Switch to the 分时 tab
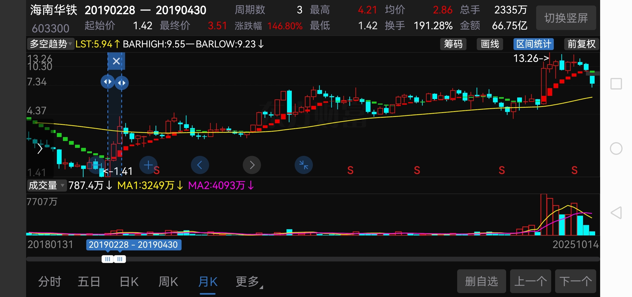The image size is (632, 297). coord(50,281)
